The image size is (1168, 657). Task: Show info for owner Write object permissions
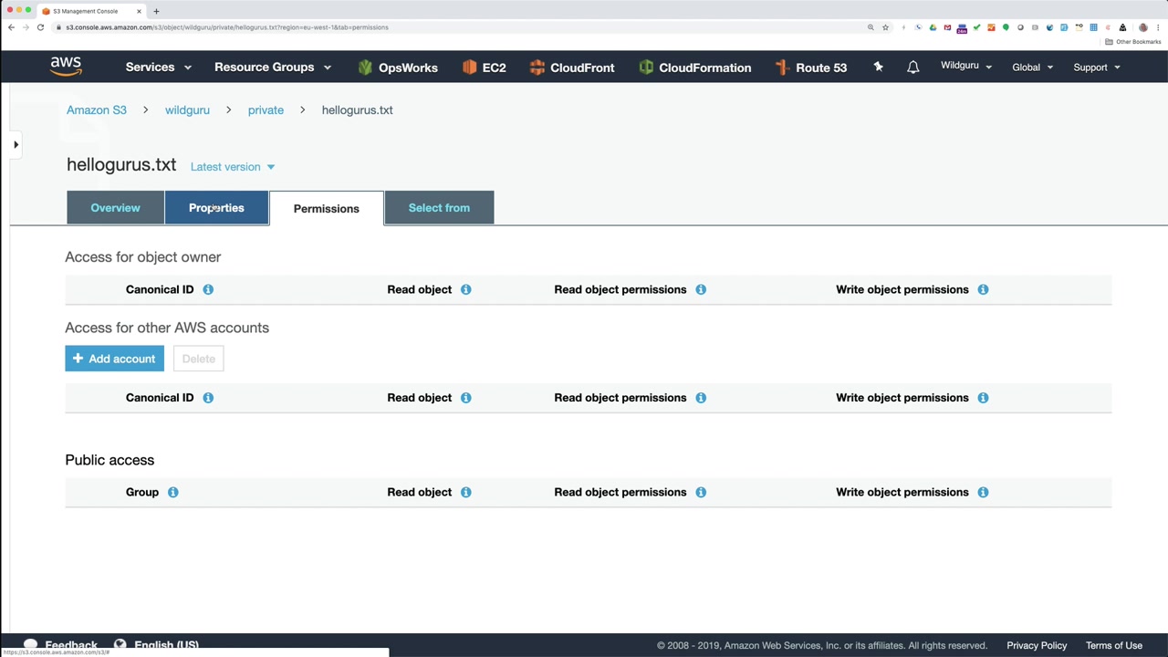click(983, 289)
